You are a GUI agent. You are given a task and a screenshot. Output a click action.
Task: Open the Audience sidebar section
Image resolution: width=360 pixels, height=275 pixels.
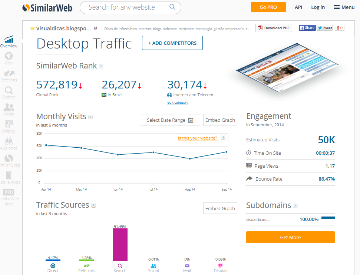coord(9,144)
